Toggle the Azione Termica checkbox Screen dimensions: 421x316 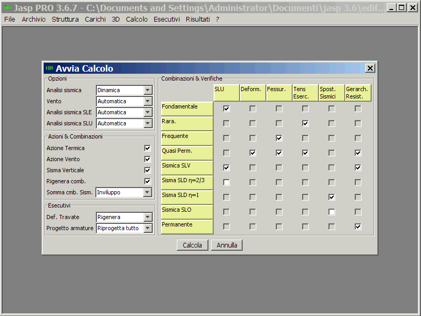click(x=147, y=148)
